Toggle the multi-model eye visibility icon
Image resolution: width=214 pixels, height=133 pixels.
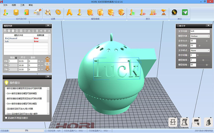[x=153, y=12]
